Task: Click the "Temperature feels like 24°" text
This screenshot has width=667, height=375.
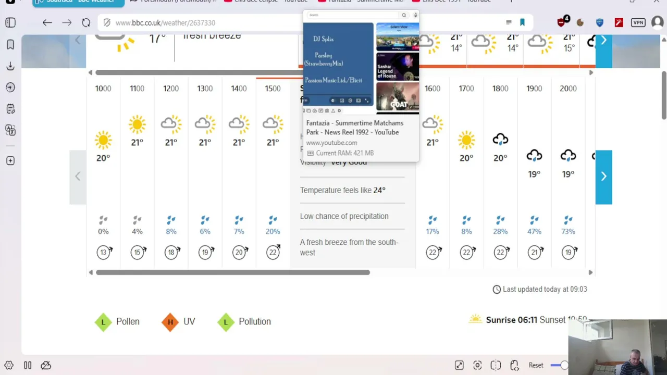Action: [x=343, y=190]
